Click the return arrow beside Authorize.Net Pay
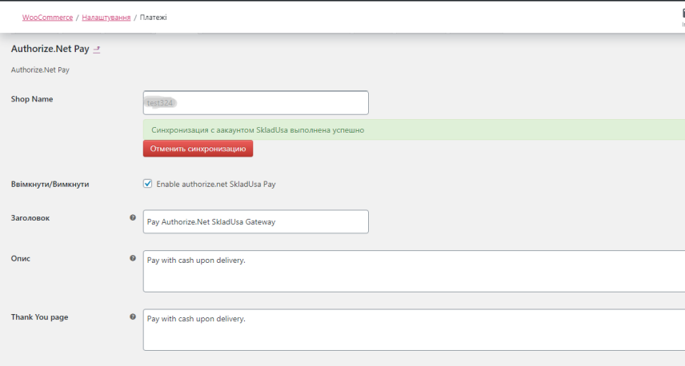The image size is (685, 366). click(97, 50)
